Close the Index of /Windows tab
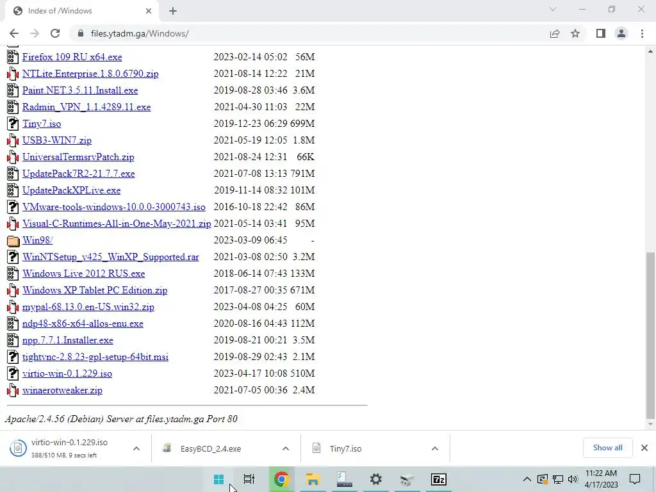 point(149,11)
